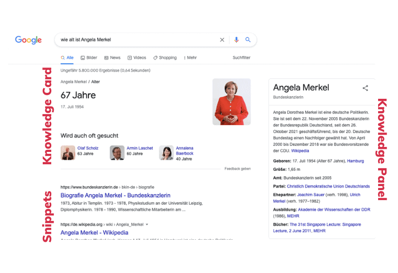The image size is (398, 273).
Task: Click the Angela Merkel breadcrumb above 67 Jahre
Action: click(74, 82)
